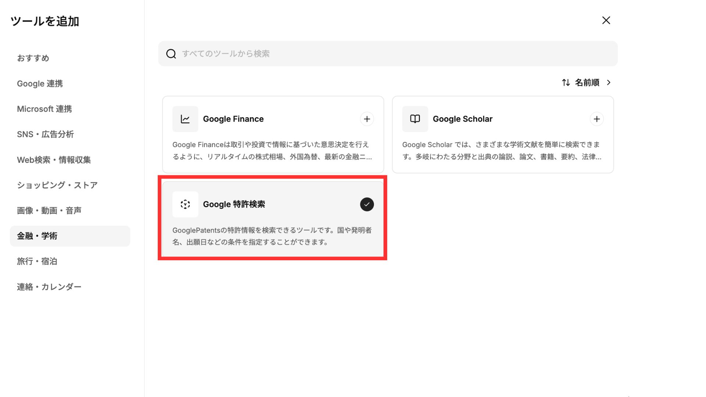The height and width of the screenshot is (397, 706).
Task: Click the Google Finance chart icon
Action: 185,119
